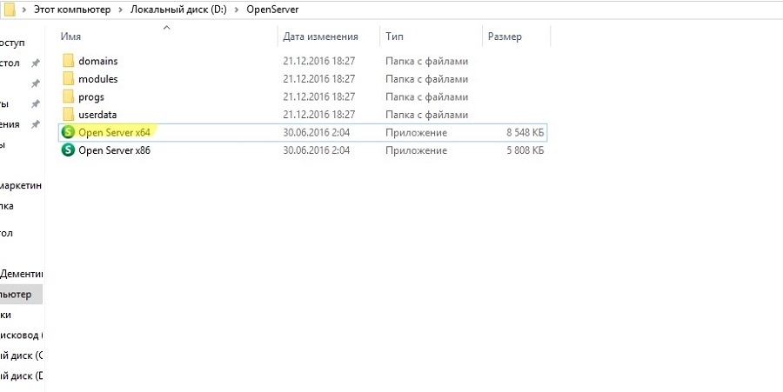Expand the chevron before Этот компьютер
The width and height of the screenshot is (783, 392).
[24, 10]
